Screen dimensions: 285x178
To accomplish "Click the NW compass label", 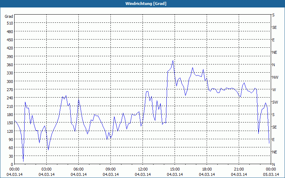I will click(275, 77).
